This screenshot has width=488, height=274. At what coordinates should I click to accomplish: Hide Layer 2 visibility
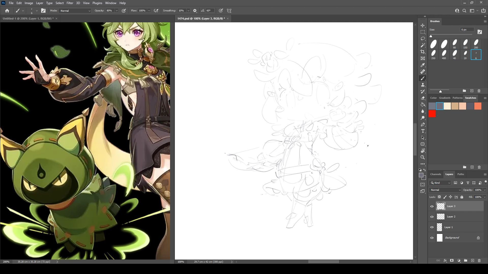(x=432, y=217)
